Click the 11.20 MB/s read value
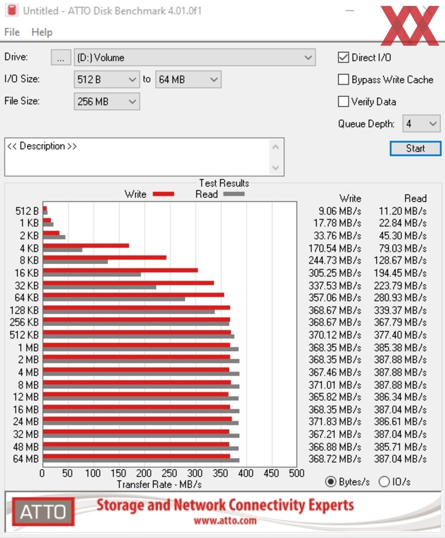The width and height of the screenshot is (445, 538). [x=403, y=211]
